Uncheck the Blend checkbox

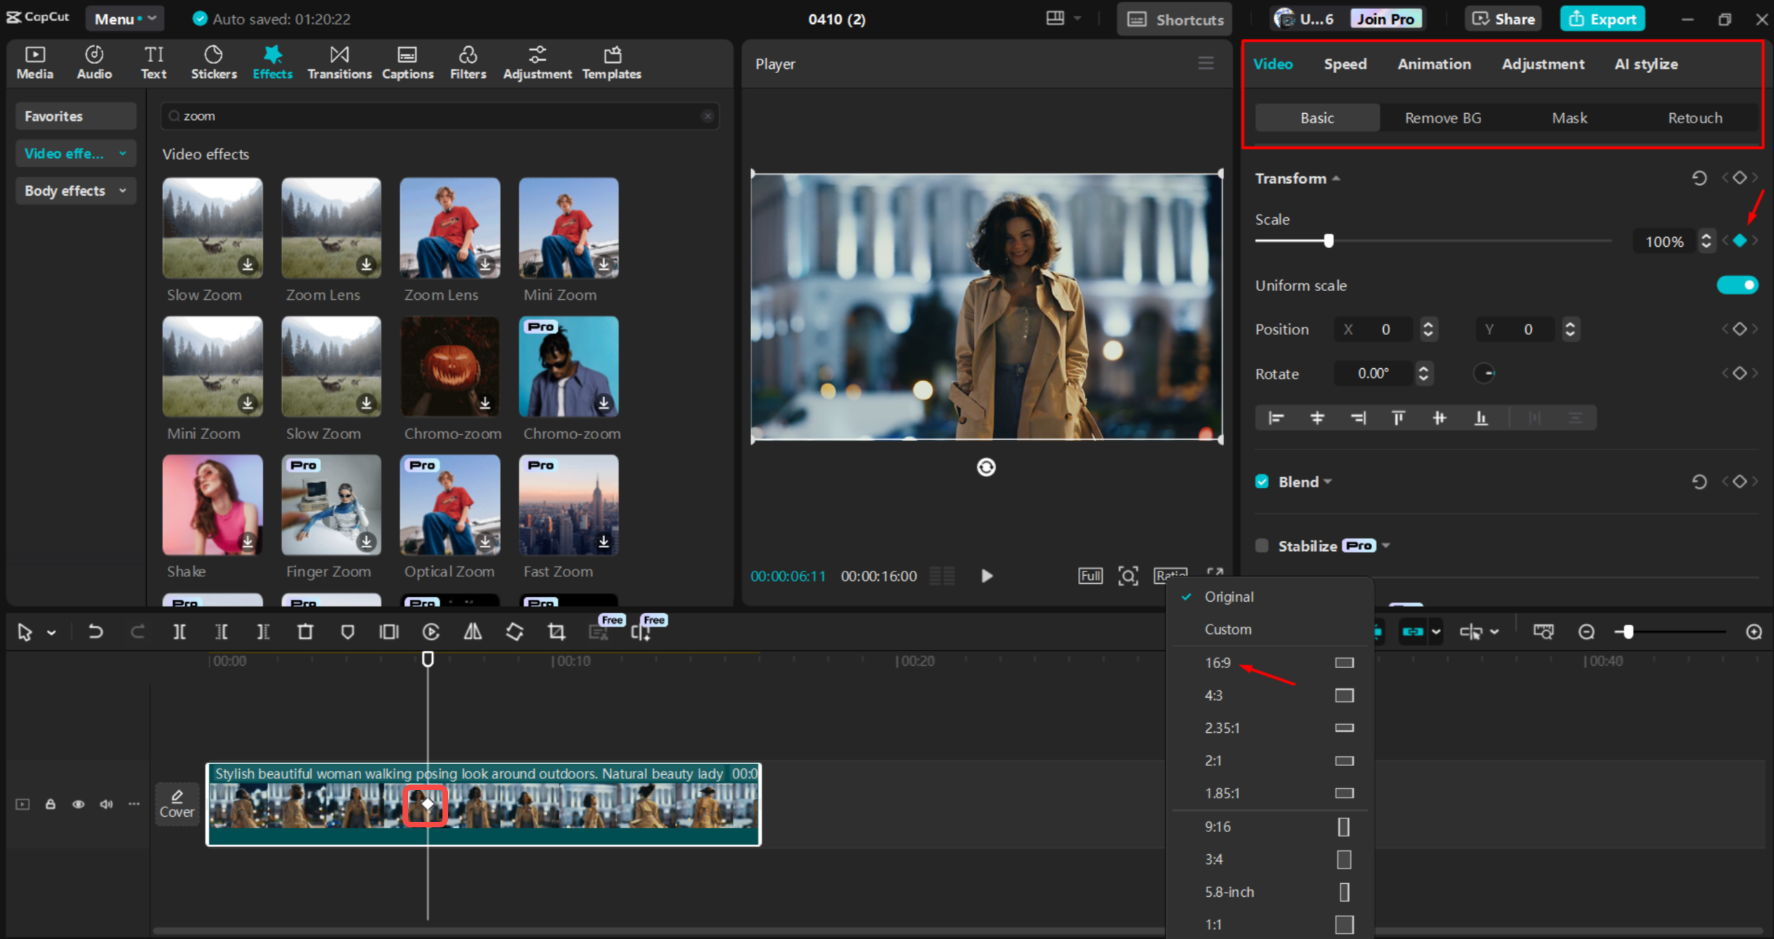tap(1262, 482)
